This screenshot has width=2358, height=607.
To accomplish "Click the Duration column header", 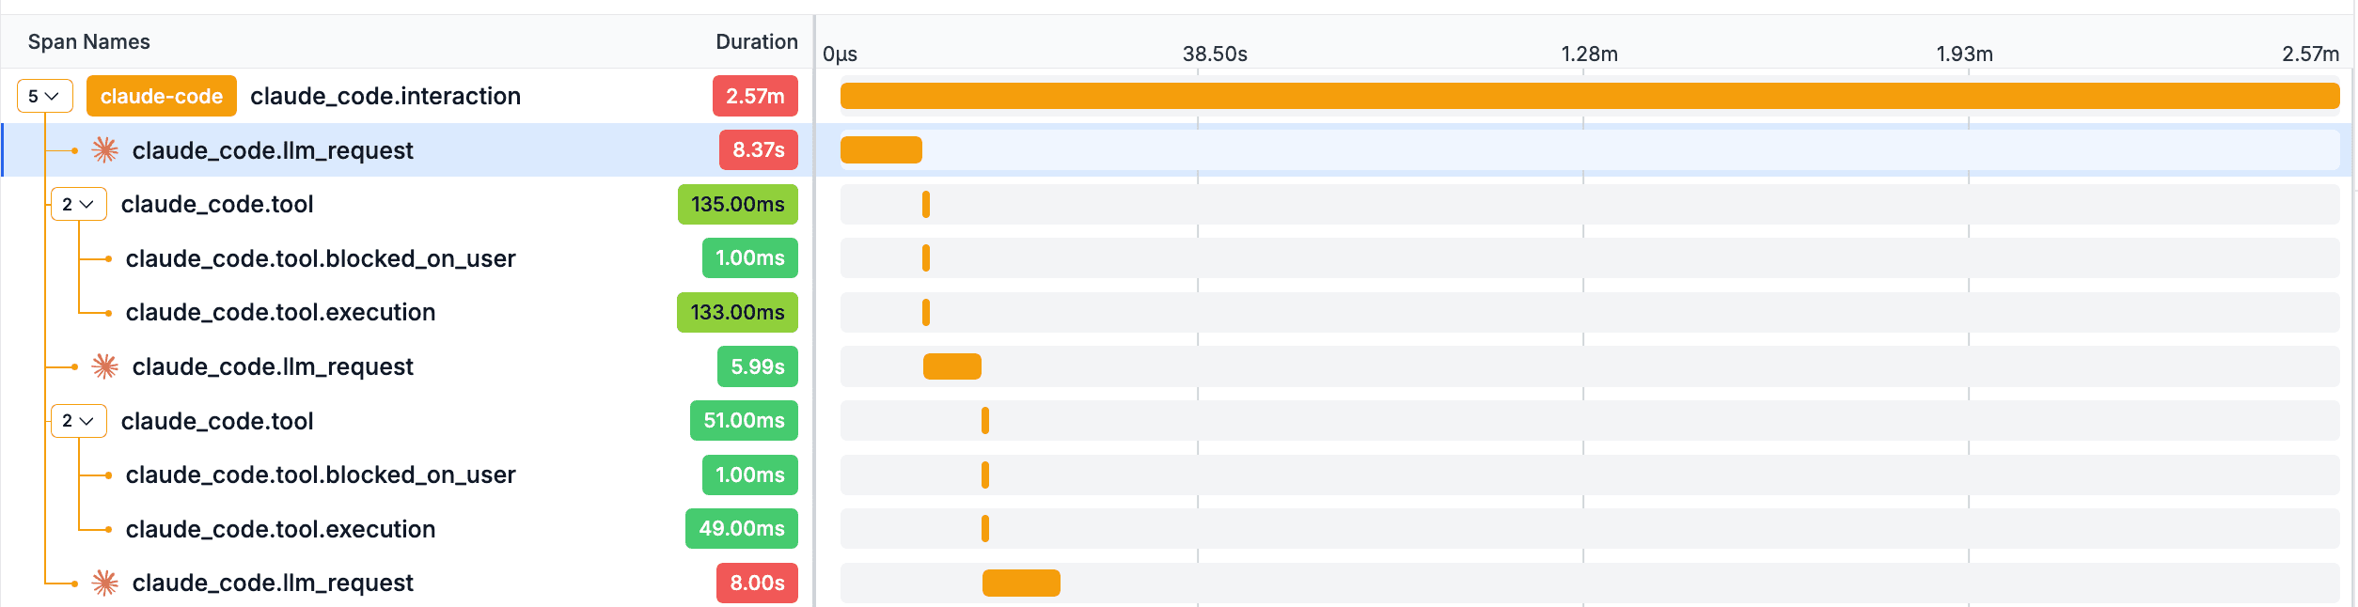I will (x=757, y=41).
